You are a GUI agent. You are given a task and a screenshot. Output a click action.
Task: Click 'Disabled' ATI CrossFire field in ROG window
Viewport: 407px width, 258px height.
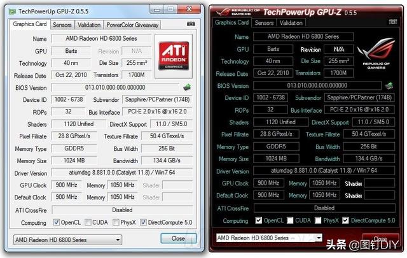click(x=324, y=208)
